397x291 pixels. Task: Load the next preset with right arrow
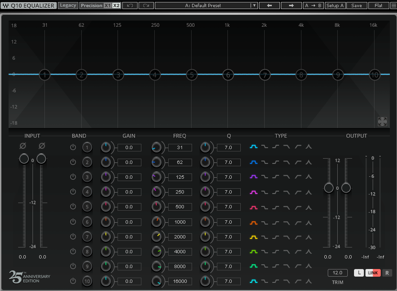point(291,5)
